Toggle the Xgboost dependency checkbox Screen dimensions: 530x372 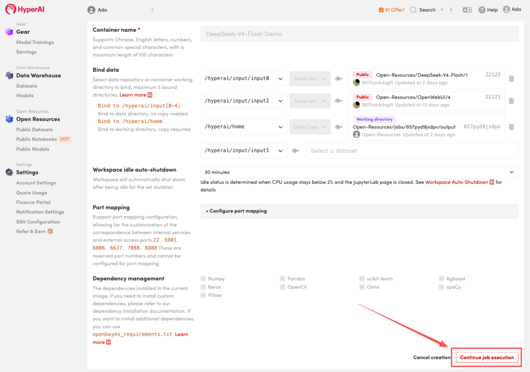coord(442,278)
